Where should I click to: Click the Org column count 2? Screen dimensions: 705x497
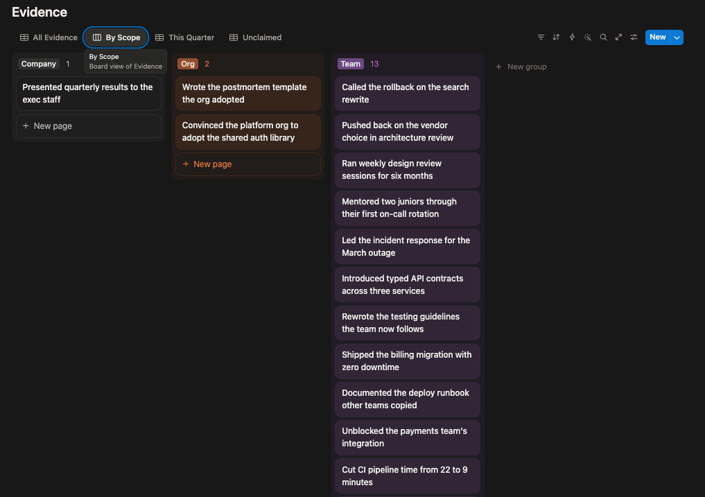point(207,64)
